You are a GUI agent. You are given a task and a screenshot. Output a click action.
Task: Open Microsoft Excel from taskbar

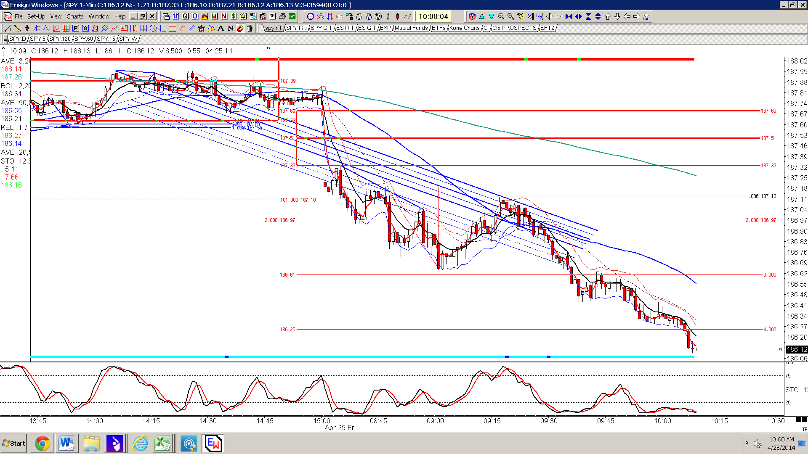pos(162,443)
